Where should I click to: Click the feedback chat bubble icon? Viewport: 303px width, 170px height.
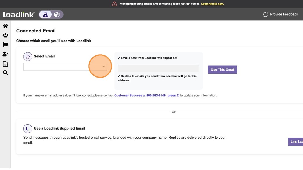pos(266,14)
